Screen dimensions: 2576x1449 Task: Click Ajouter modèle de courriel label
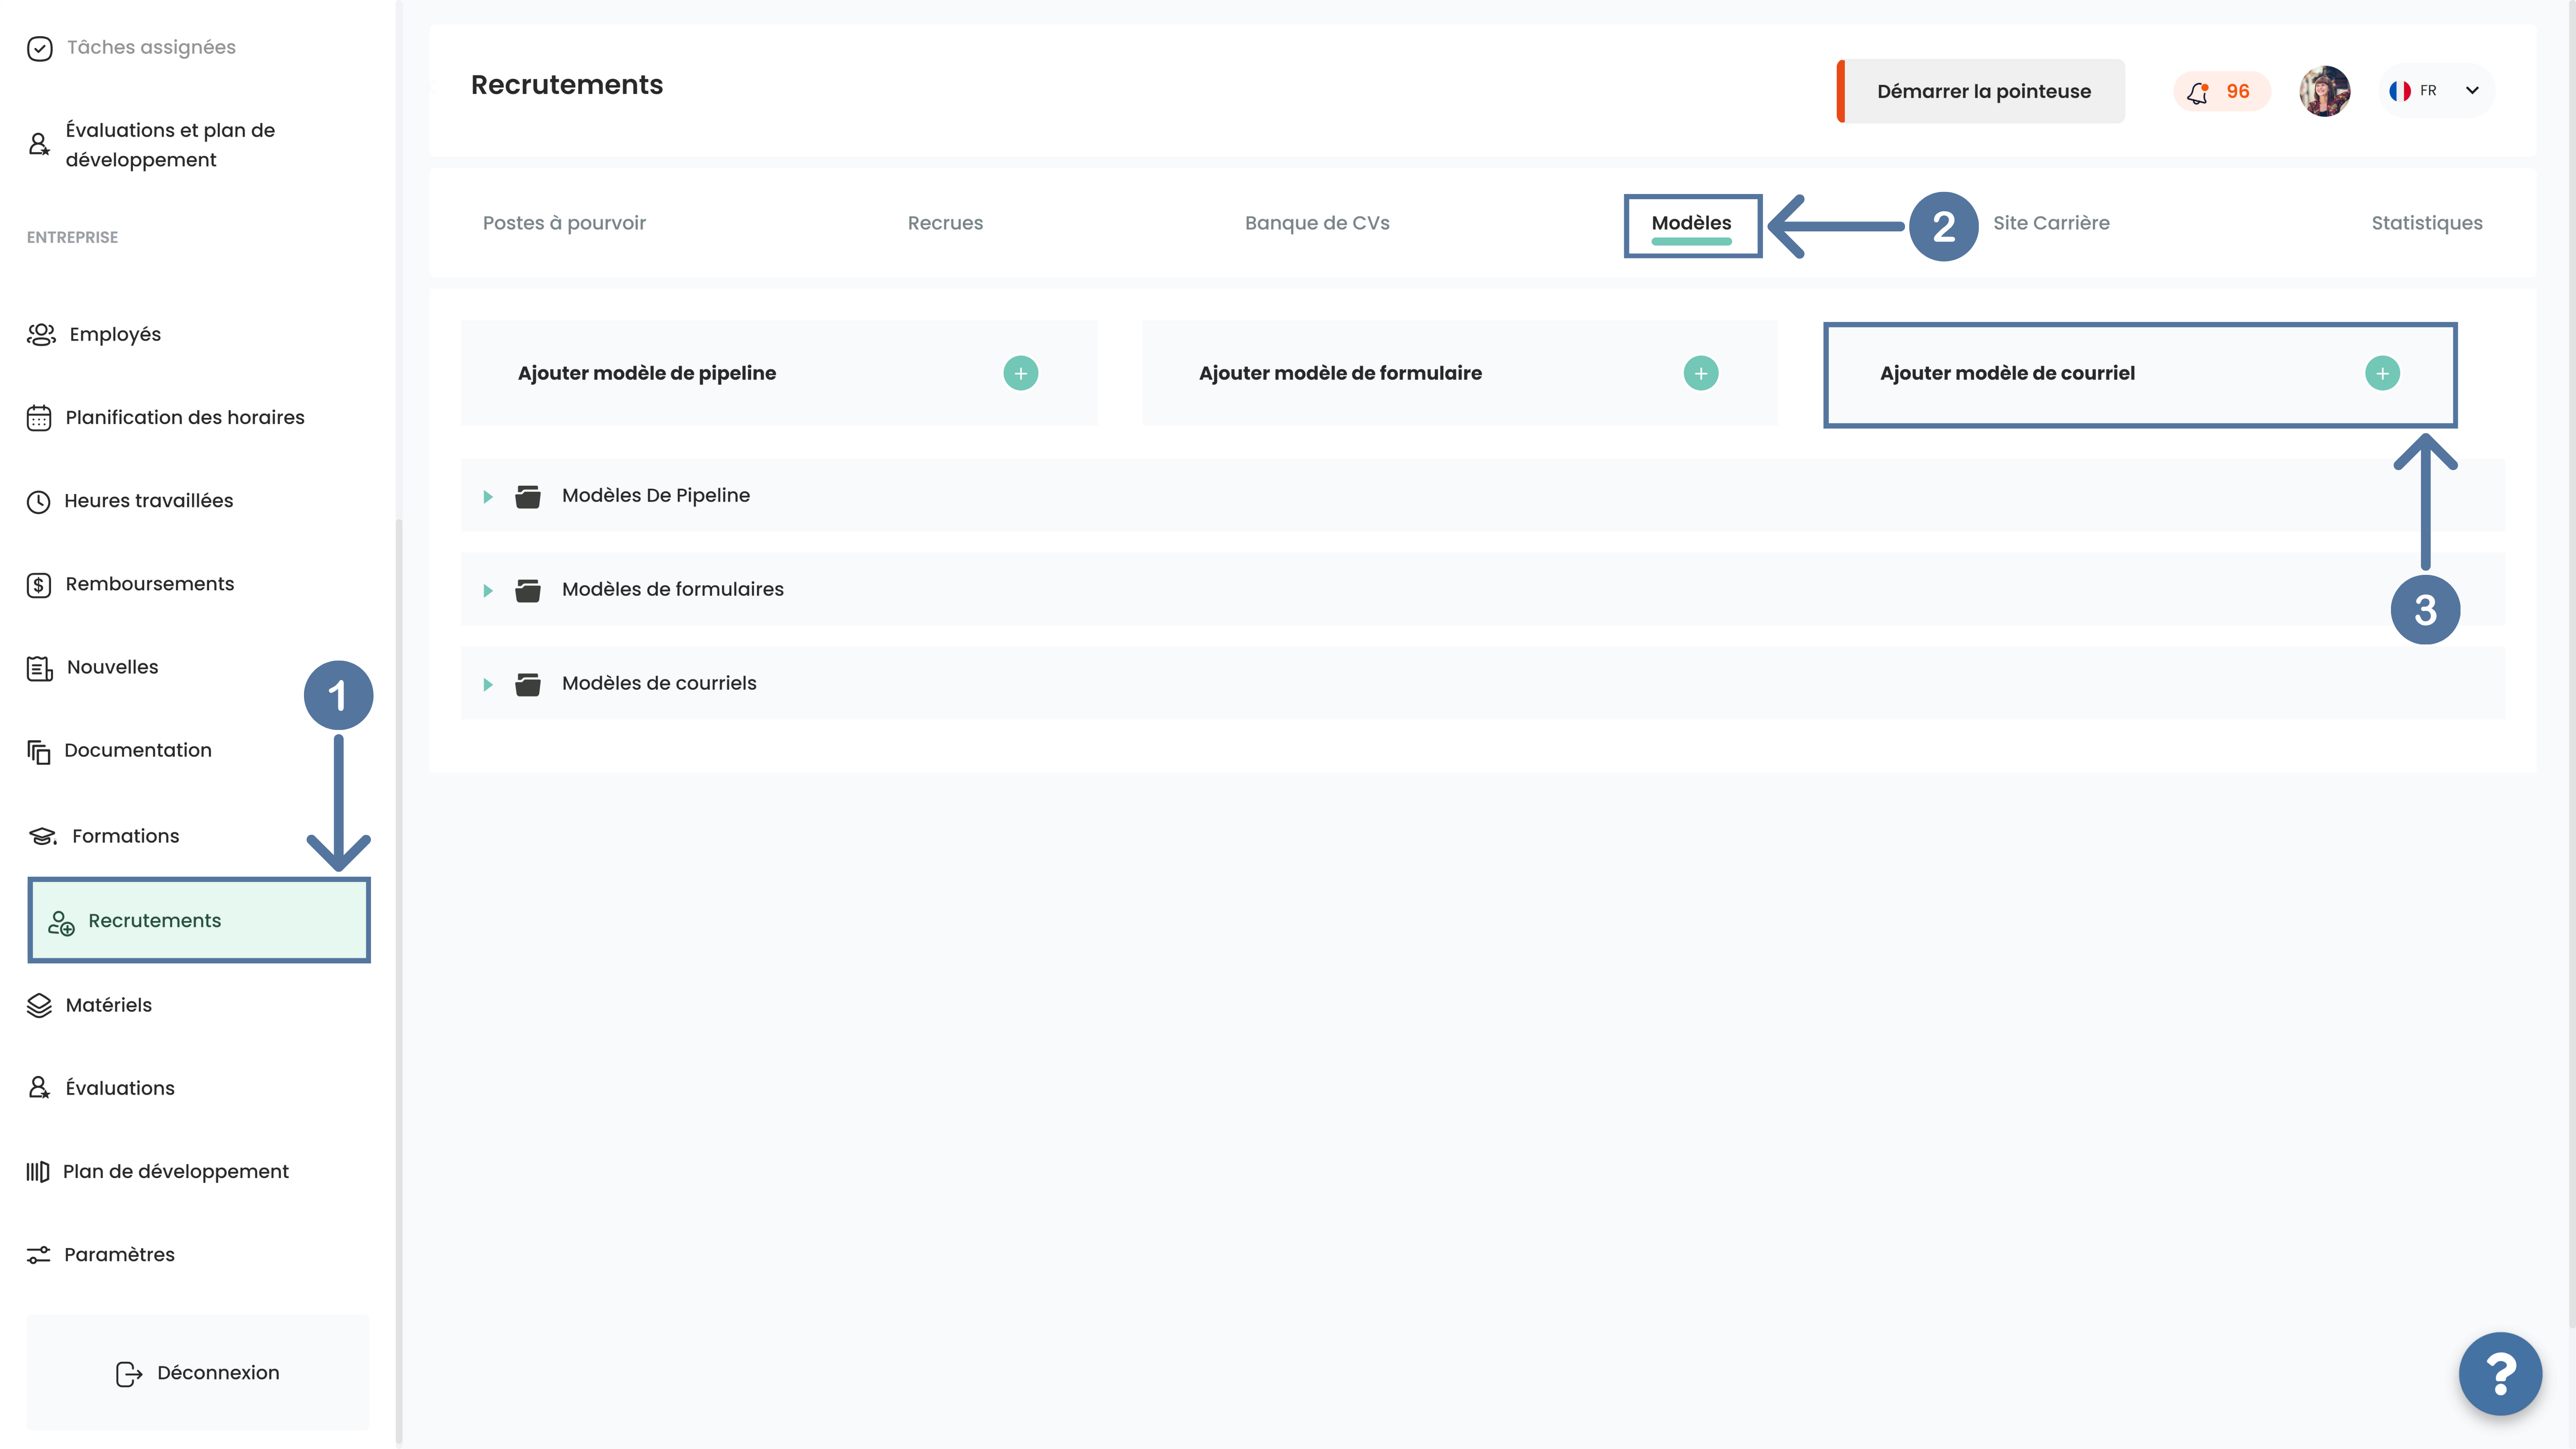click(2007, 373)
